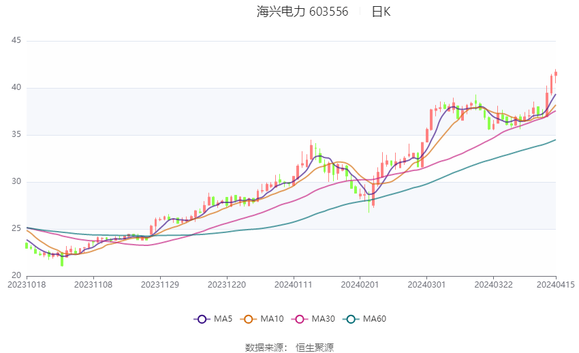Select the 20231018 date on the x-axis
Screen dimensions: 579x353
coord(27,284)
